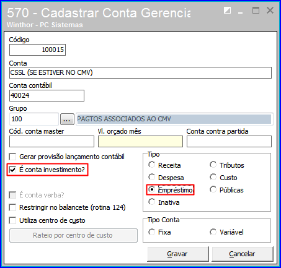Close the Cadastrar Conta Gerencial window

pos(270,11)
